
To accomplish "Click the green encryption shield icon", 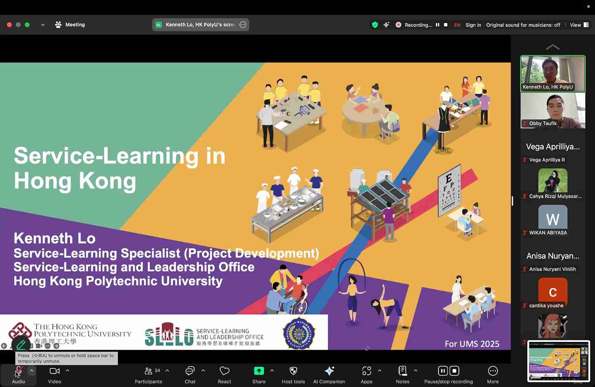I will click(375, 25).
